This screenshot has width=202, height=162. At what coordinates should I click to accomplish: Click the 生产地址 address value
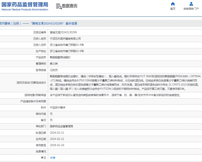(x=67, y=51)
